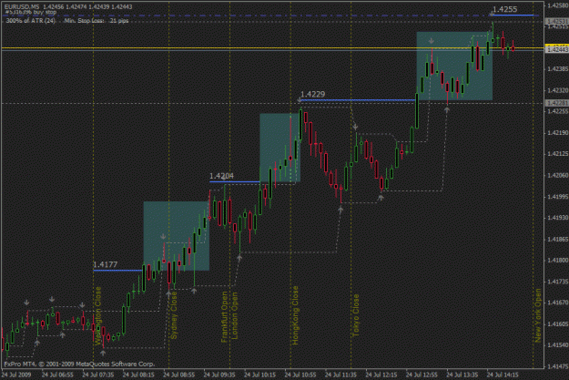Screen dimensions: 569x380
Task: Click the '24 Jul 13:35' time axis label
Action: [462, 375]
